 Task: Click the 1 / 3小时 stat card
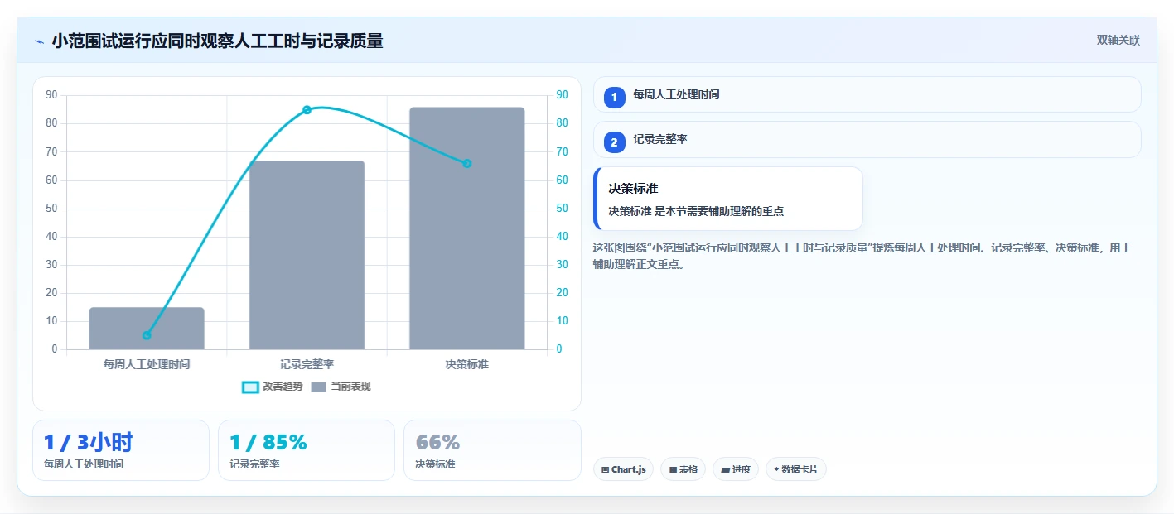point(121,450)
